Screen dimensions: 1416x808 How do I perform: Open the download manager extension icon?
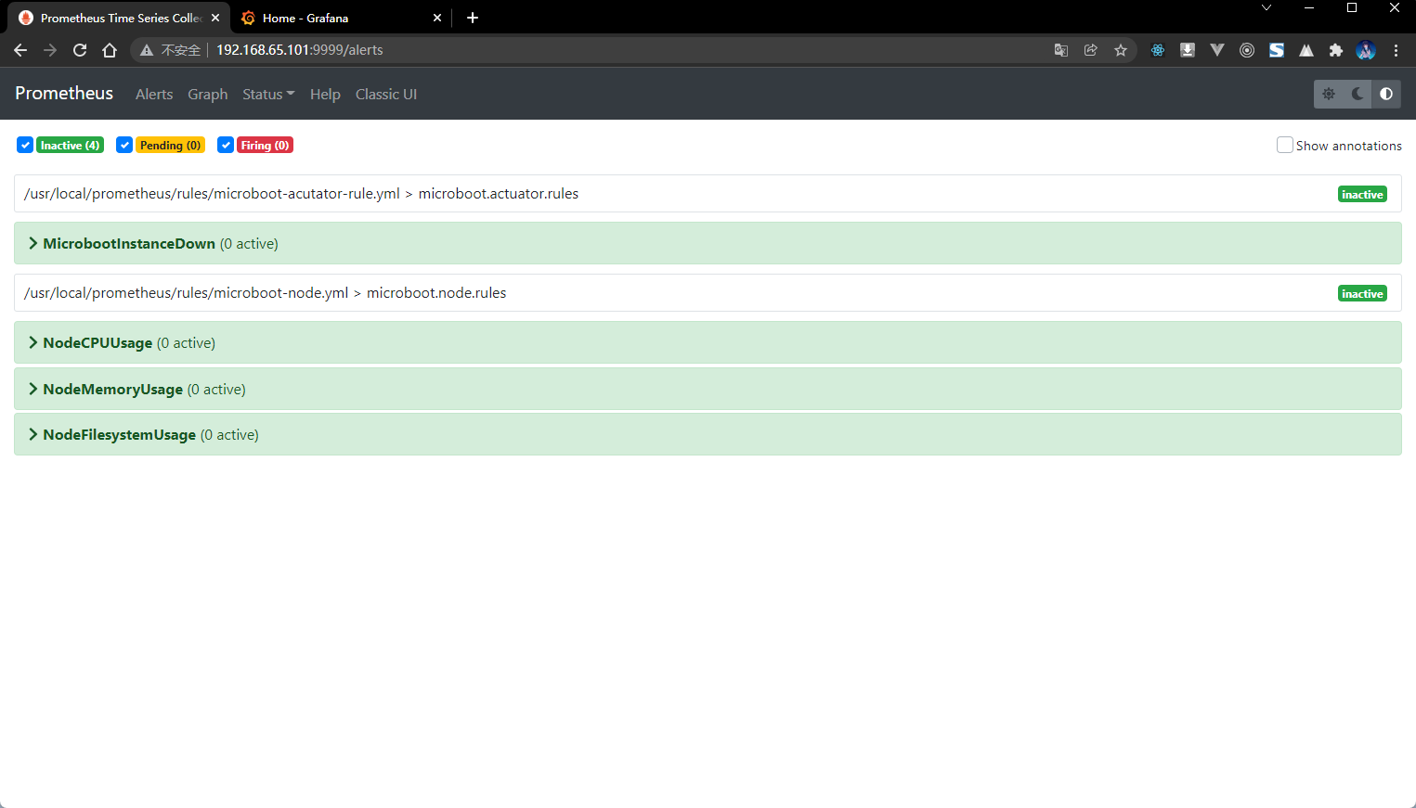pyautogui.click(x=1188, y=50)
